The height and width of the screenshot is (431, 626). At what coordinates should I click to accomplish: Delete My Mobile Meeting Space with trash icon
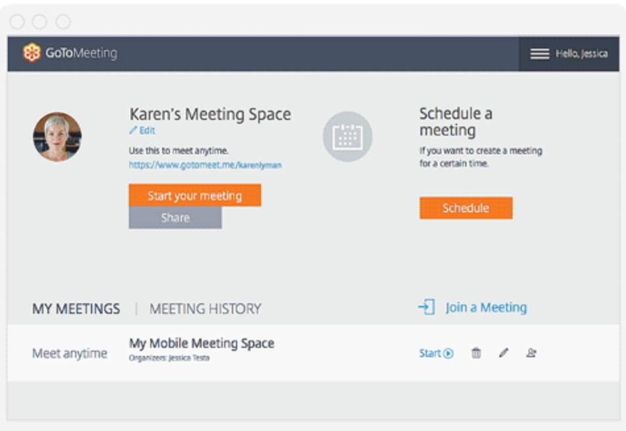[476, 353]
